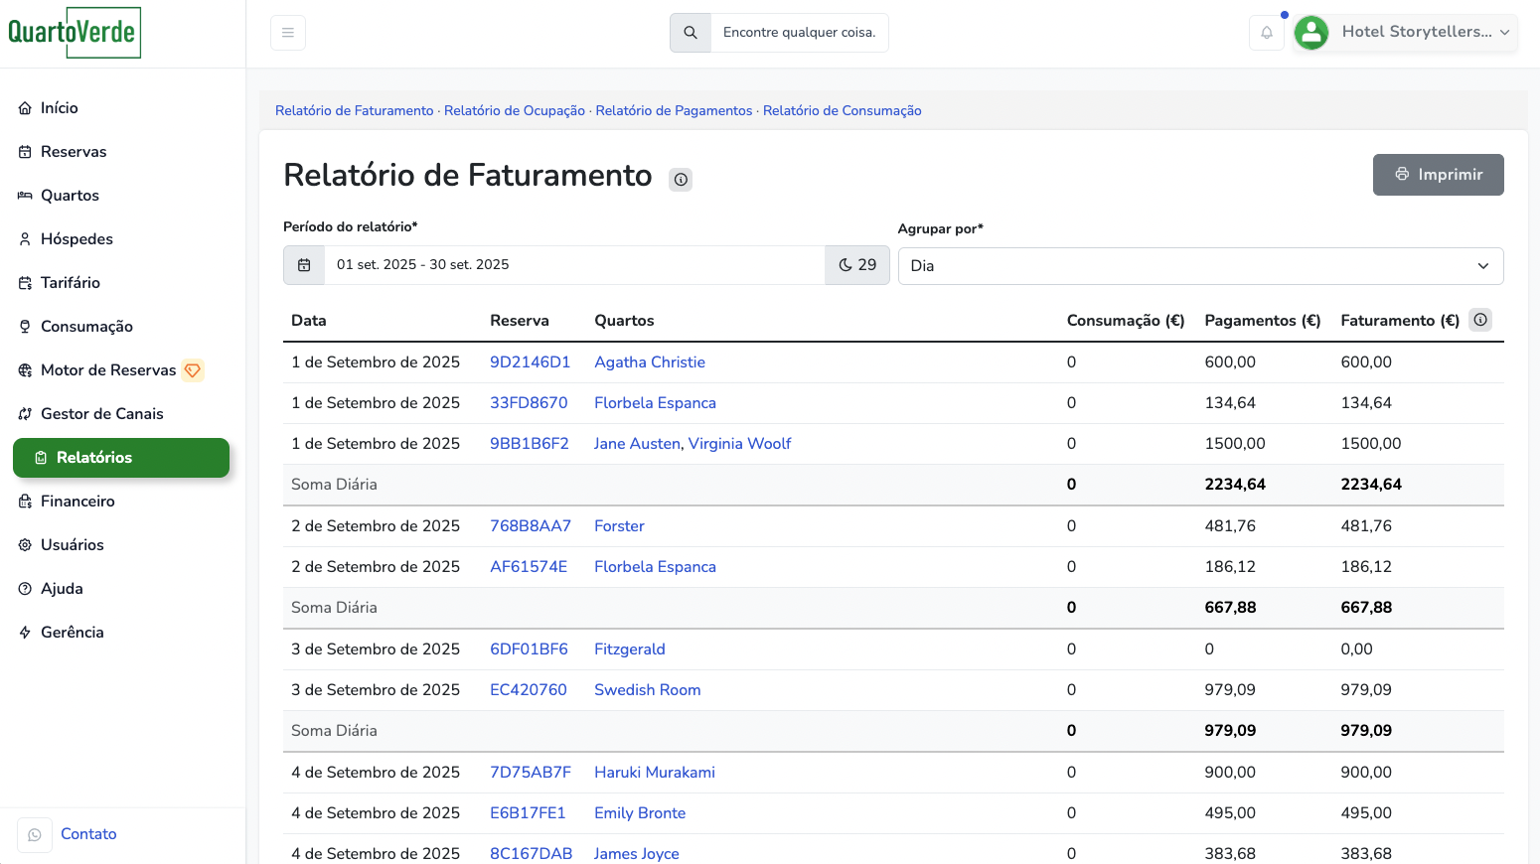The width and height of the screenshot is (1540, 864).
Task: Open the Swedish Room link
Action: pyautogui.click(x=647, y=690)
